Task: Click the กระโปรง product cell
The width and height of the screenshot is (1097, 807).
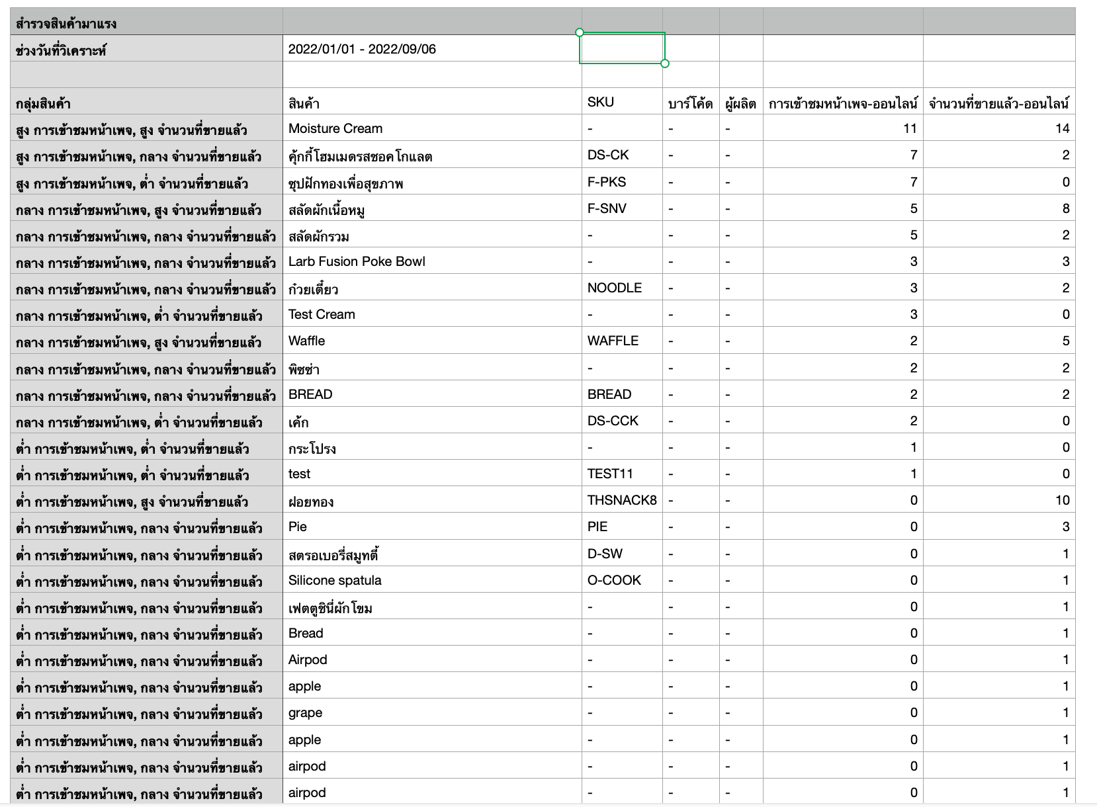Action: point(432,447)
